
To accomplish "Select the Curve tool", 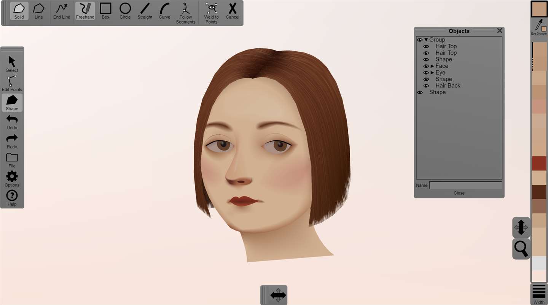I will tap(164, 11).
